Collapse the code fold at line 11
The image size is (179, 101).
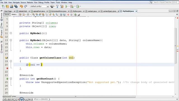pyautogui.click(x=11, y=33)
